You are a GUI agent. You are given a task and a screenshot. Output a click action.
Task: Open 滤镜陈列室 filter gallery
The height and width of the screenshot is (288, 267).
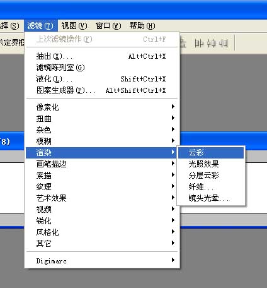(102, 68)
